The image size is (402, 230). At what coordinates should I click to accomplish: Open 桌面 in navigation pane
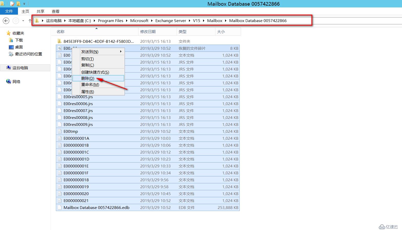point(19,47)
